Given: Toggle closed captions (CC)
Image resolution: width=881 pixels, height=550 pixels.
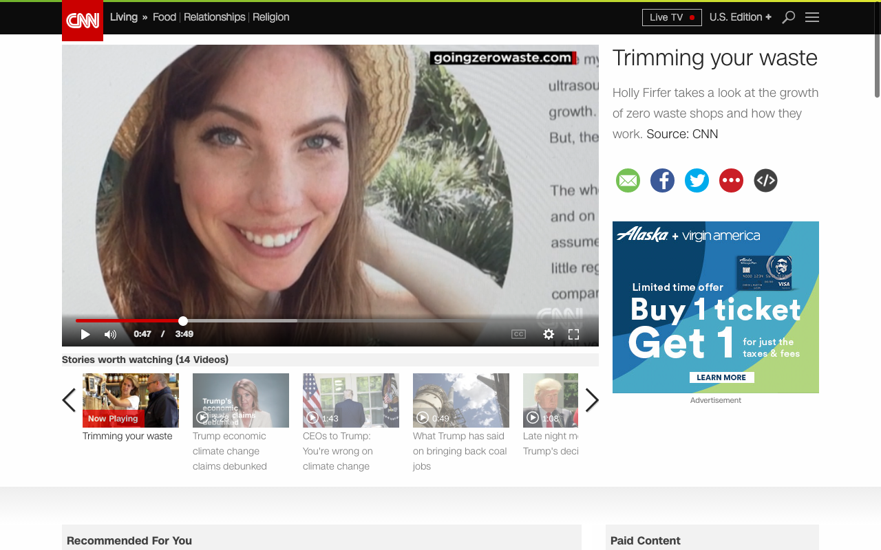Looking at the screenshot, I should coord(518,334).
